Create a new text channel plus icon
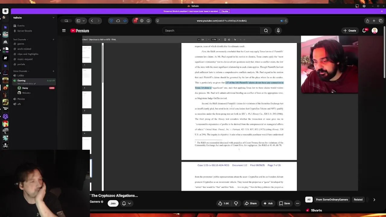 tap(53, 39)
